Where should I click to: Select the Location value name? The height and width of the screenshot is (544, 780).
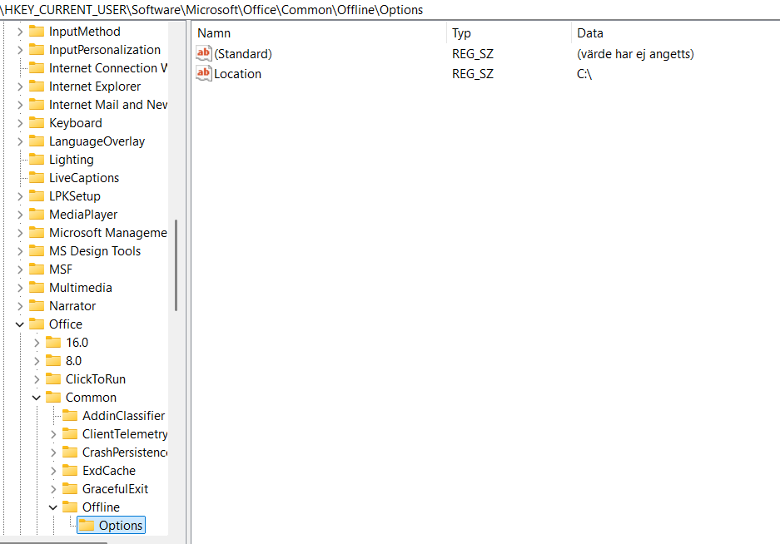click(237, 74)
